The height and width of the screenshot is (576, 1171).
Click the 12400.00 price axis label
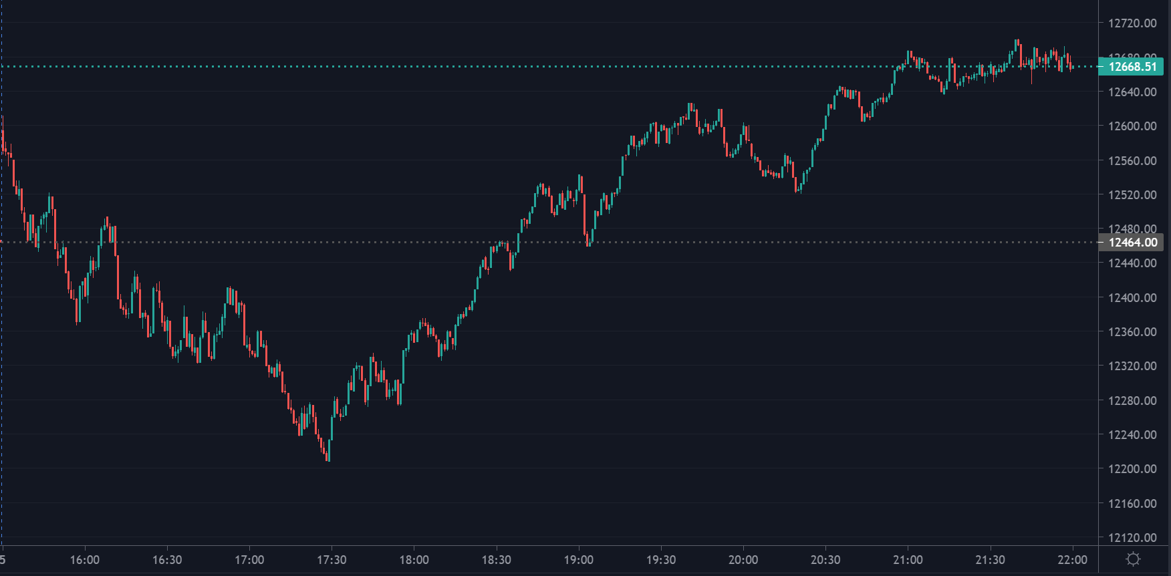click(1132, 298)
